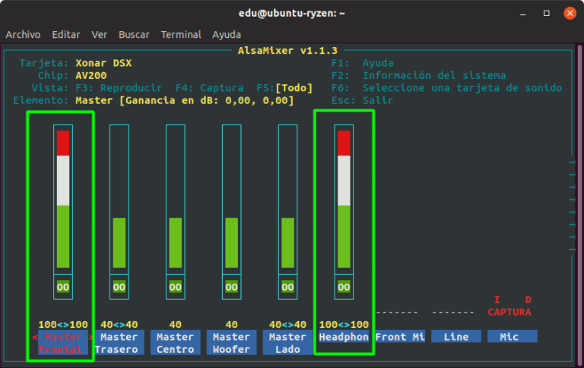
Task: Click the F1: Ayuda help hint
Action: point(363,63)
